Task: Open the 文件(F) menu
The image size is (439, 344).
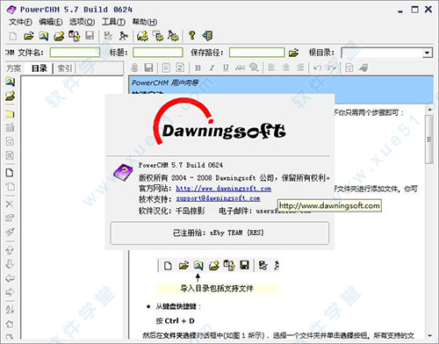Action: click(x=20, y=22)
